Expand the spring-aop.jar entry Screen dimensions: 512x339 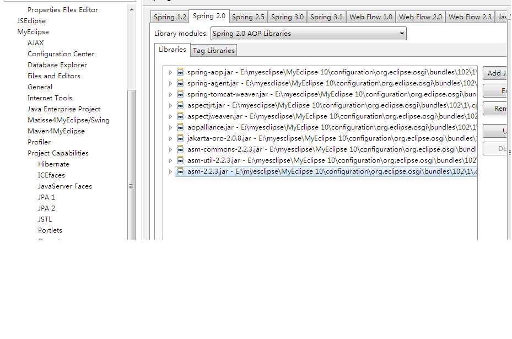point(170,72)
